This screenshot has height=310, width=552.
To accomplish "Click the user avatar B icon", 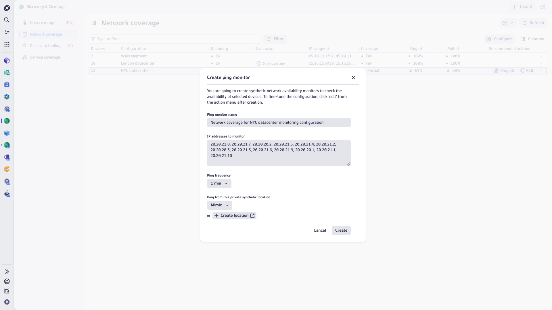I will 7,302.
